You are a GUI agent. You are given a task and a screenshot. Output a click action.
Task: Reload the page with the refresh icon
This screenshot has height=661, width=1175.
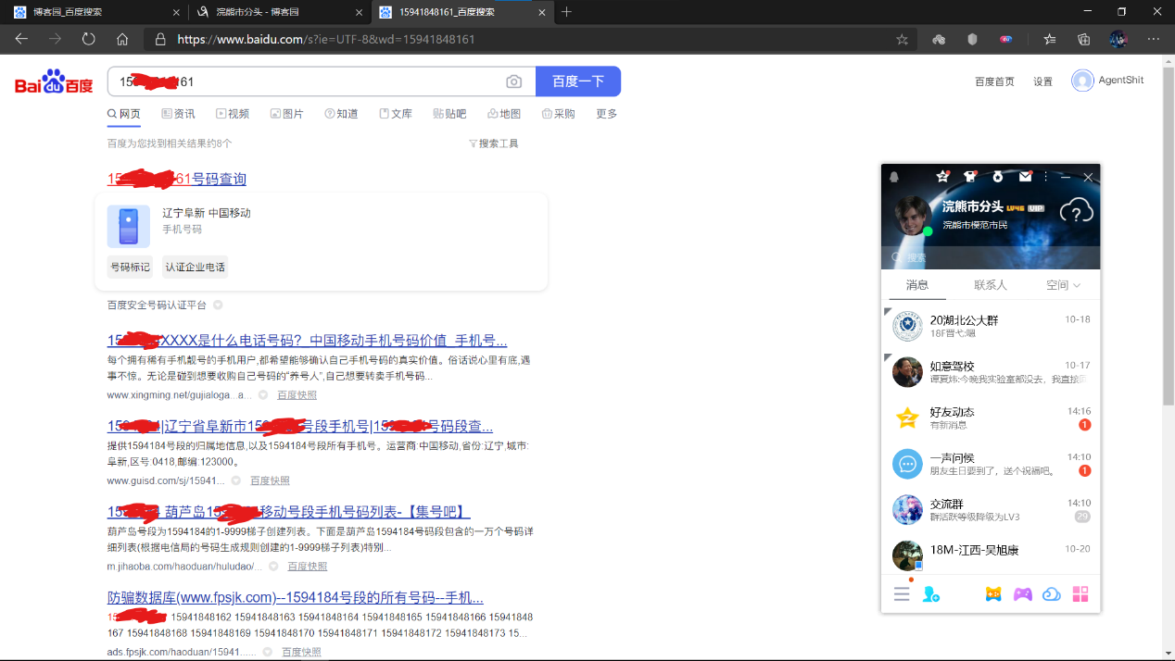[89, 39]
